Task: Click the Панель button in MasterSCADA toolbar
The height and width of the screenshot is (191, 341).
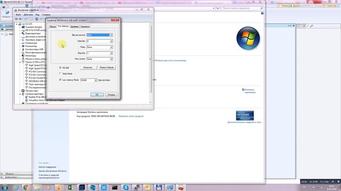Action: [x=283, y=6]
